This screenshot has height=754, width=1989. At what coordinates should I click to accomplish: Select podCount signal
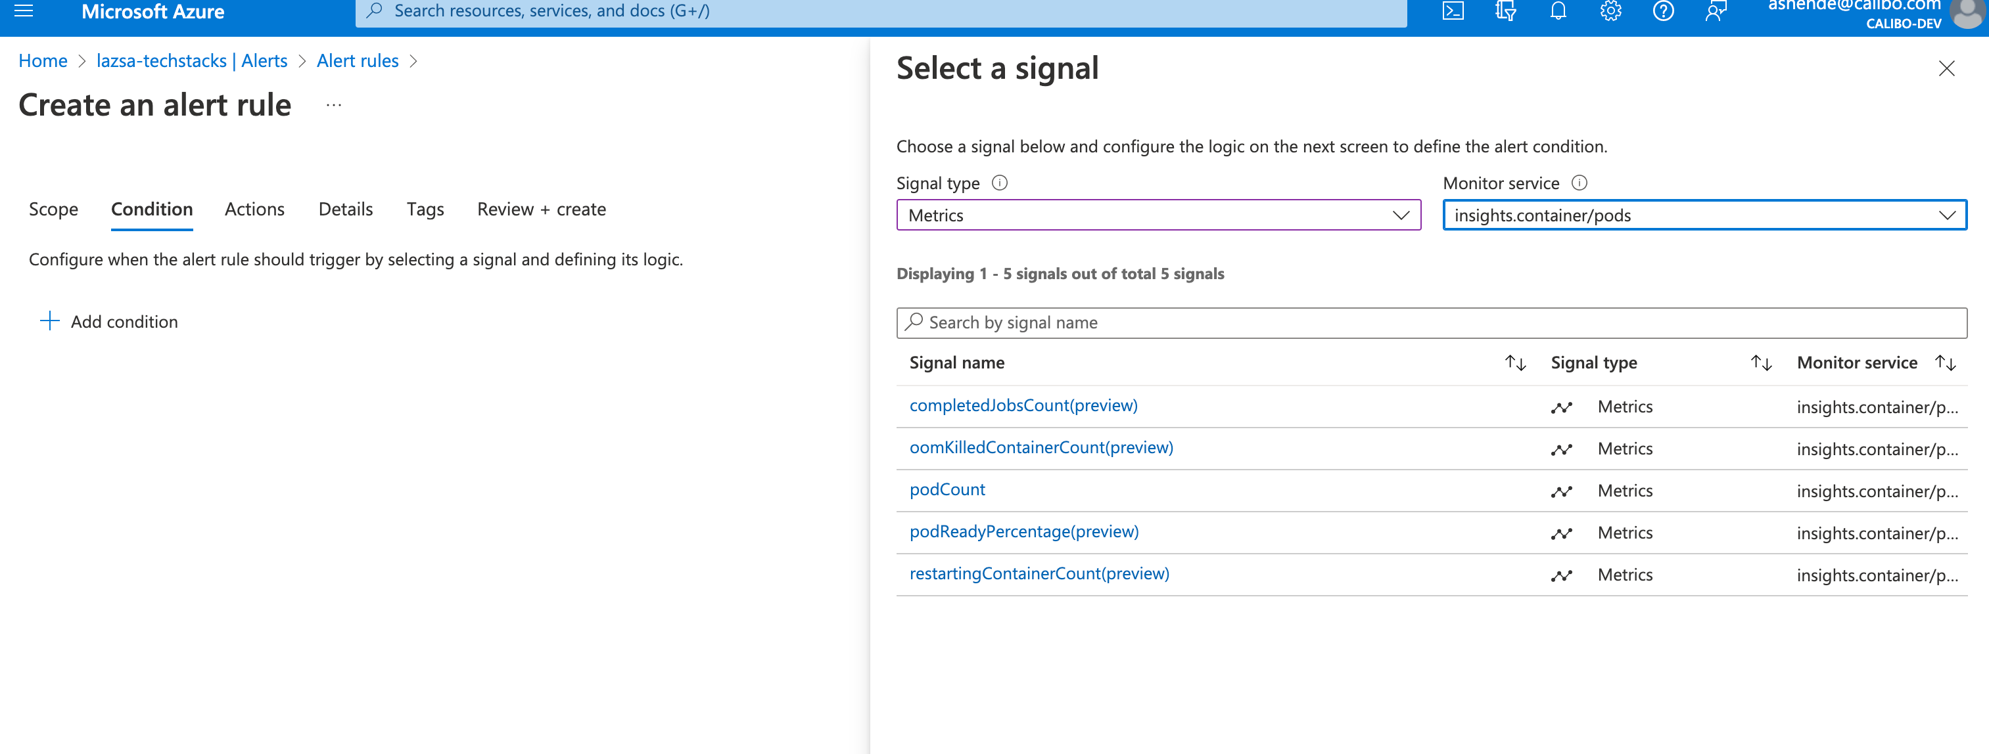click(x=947, y=489)
